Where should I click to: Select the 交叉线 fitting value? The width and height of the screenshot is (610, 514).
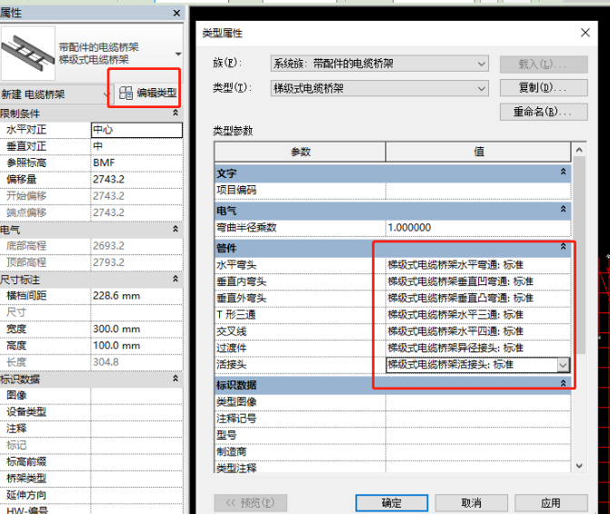[x=478, y=331]
